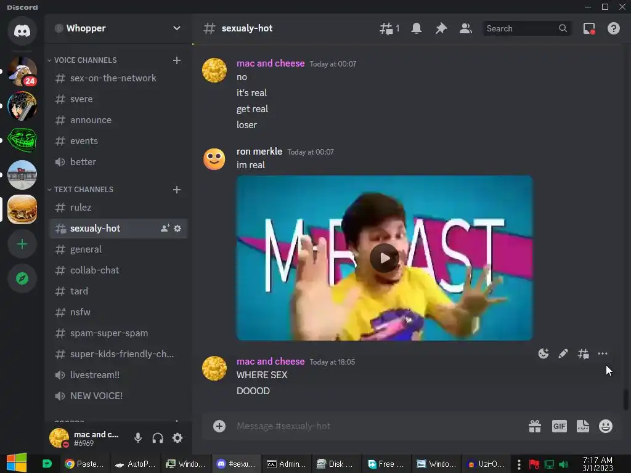
Task: Open sticker picker icon
Action: (x=583, y=426)
